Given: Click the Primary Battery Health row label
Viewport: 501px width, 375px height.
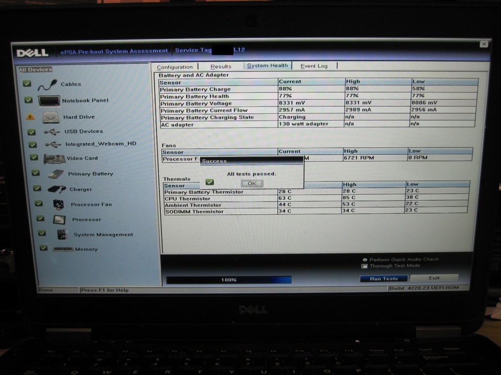Looking at the screenshot, I should pyautogui.click(x=195, y=97).
